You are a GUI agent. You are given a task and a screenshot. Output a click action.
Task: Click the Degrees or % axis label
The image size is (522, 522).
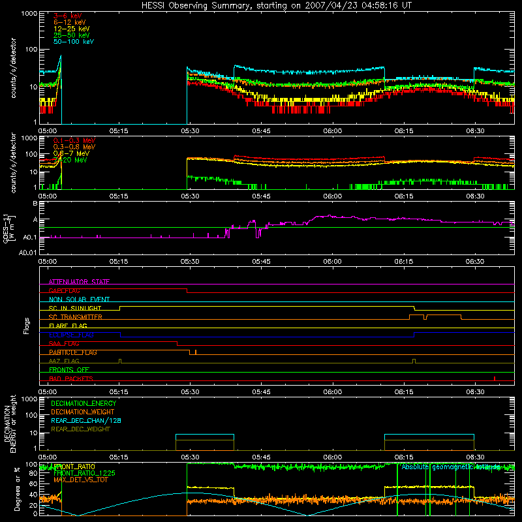tap(17, 489)
